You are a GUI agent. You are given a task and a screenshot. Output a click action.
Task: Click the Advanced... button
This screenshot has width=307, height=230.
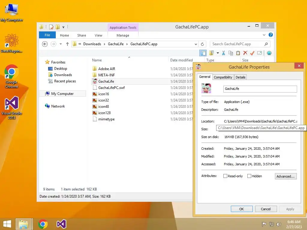coord(286,176)
